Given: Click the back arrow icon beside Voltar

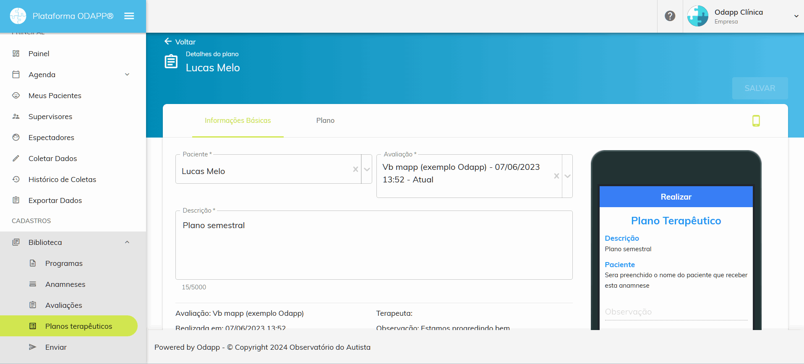Looking at the screenshot, I should tap(168, 41).
